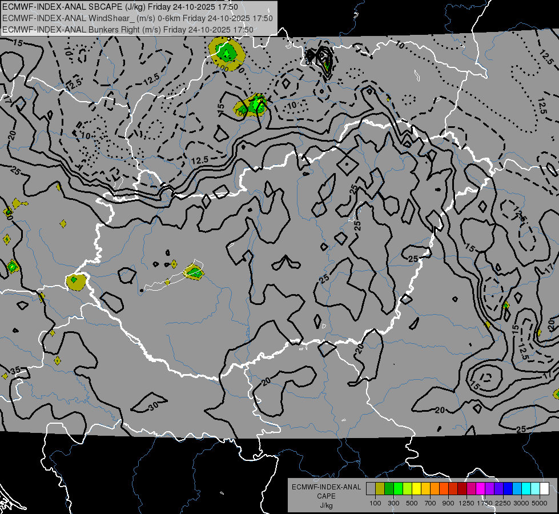This screenshot has width=559, height=514.
Task: Click the 300 legend tick label
Action: 393,503
